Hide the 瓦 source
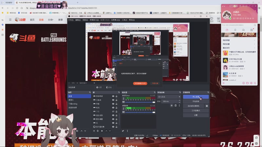Screen dimensions: 262x147 pos(113,123)
